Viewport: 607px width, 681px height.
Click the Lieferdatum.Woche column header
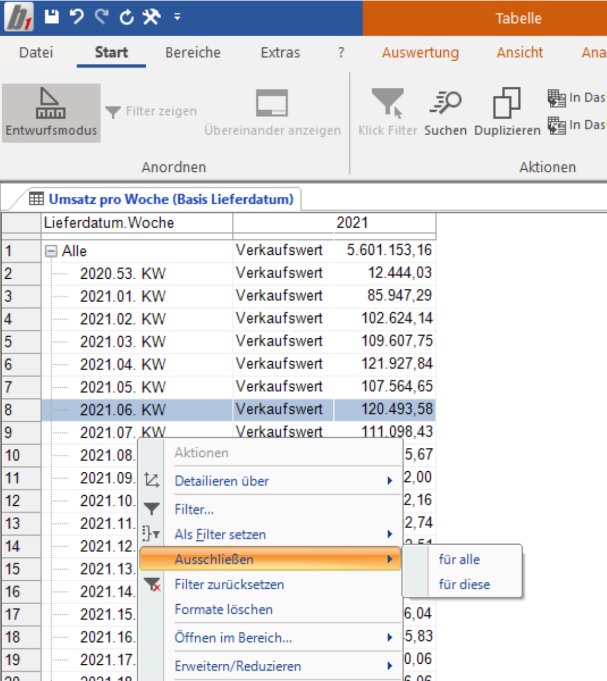(x=137, y=223)
